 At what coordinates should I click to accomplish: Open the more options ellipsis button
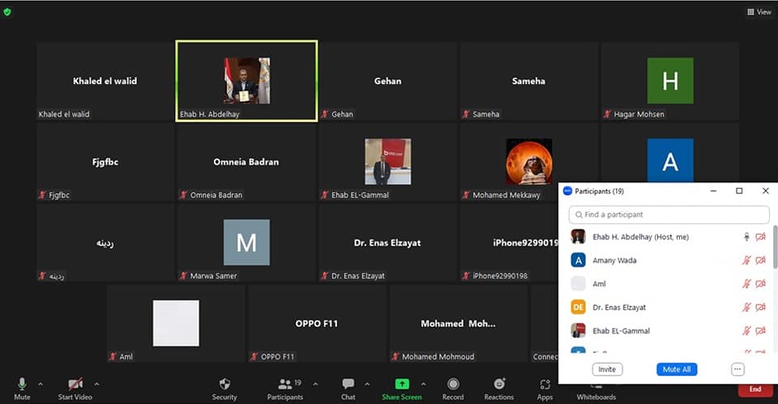point(737,369)
